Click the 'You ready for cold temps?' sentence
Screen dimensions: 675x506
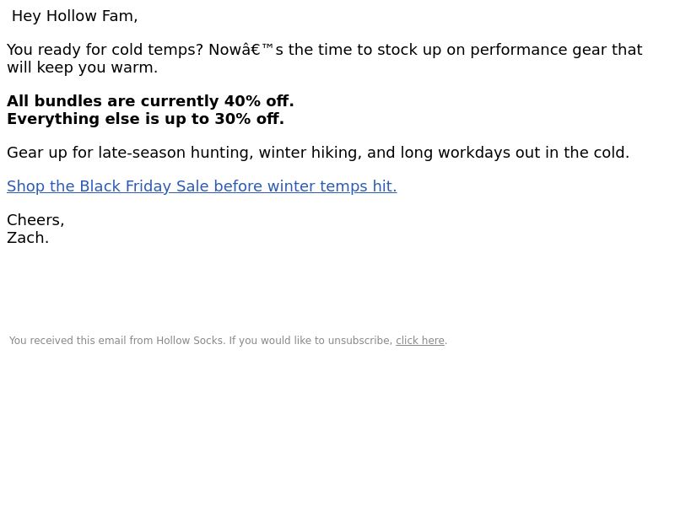coord(105,50)
